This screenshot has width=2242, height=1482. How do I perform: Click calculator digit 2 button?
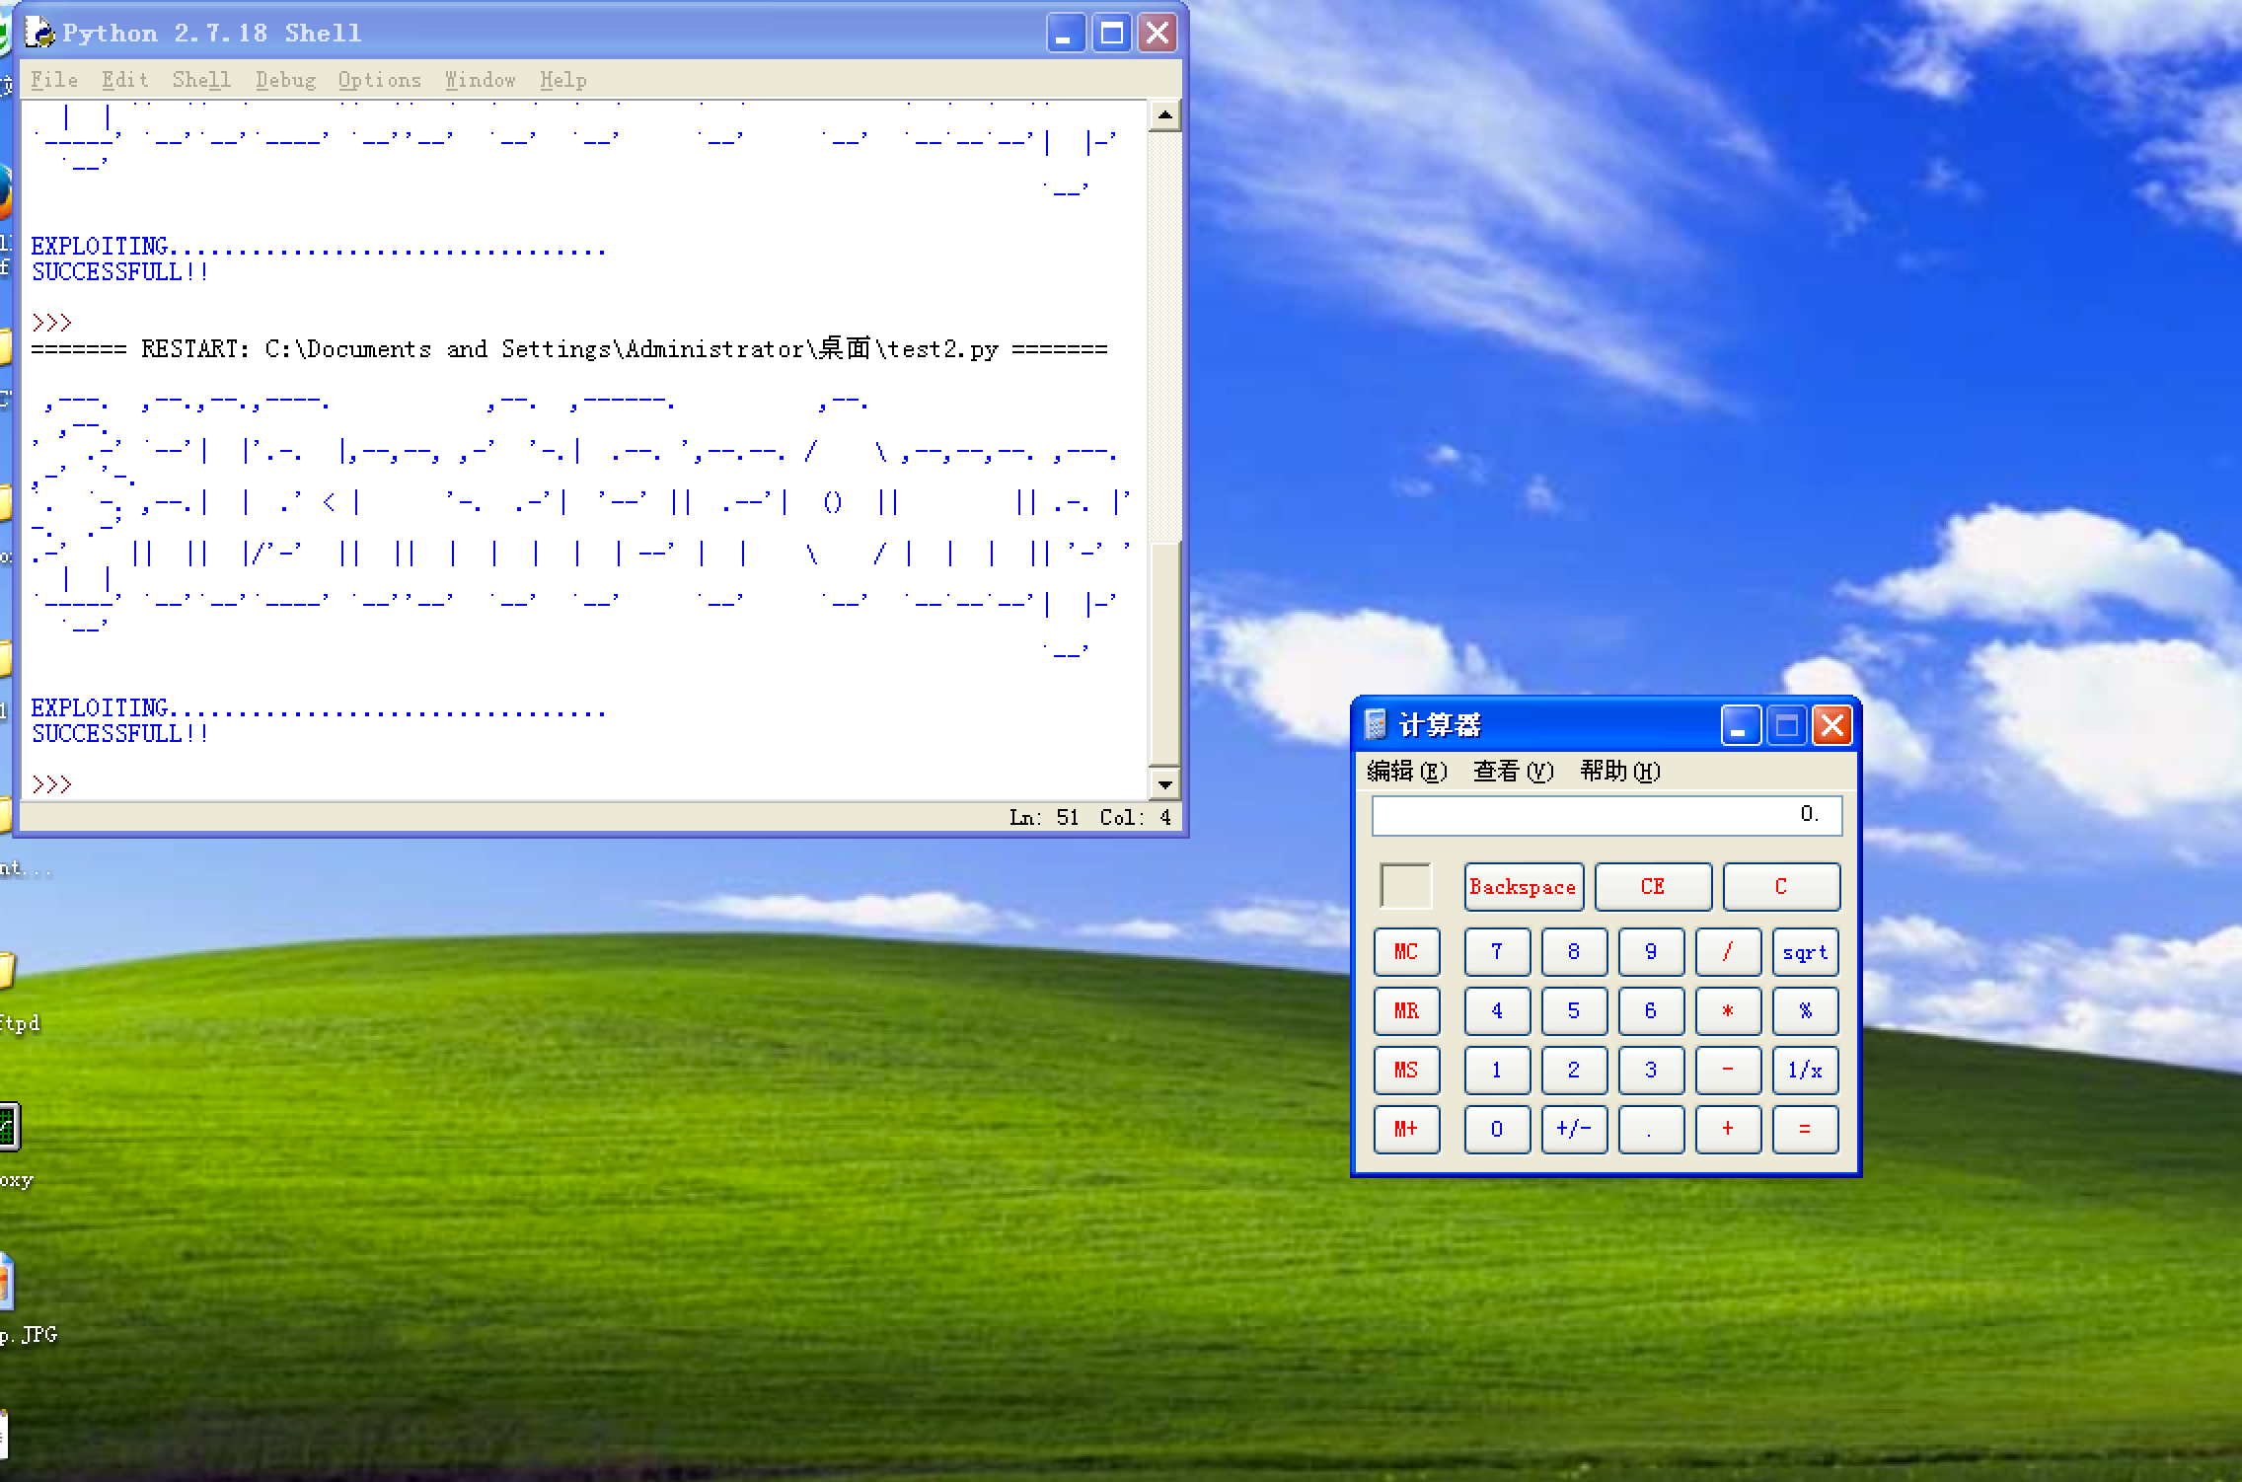pyautogui.click(x=1574, y=1071)
